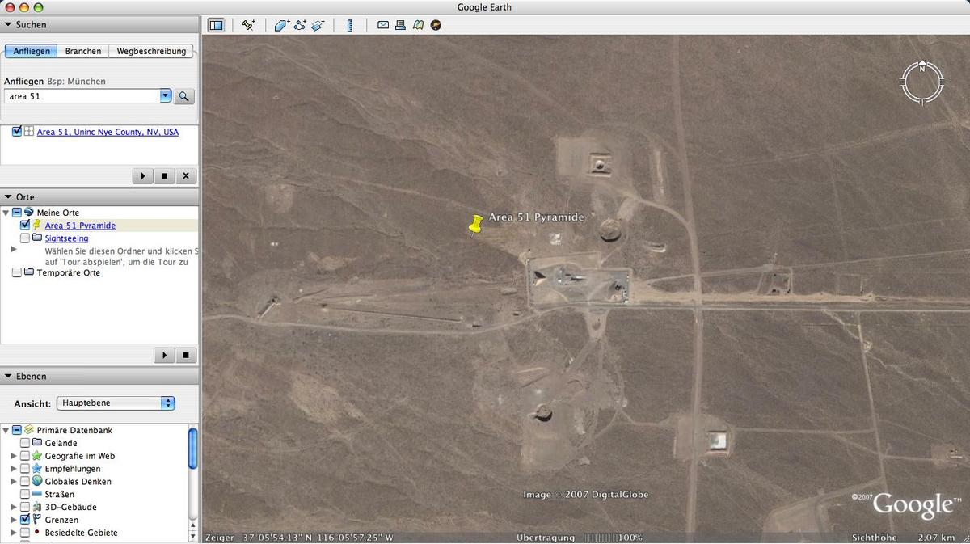Screen dimensions: 970x544
Task: Enable the Gelände layer checkbox
Action: tap(25, 443)
